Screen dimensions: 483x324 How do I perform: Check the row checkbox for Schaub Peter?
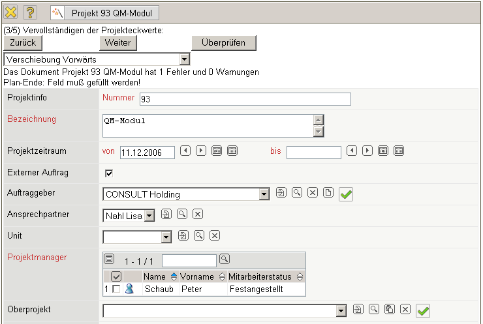click(116, 289)
